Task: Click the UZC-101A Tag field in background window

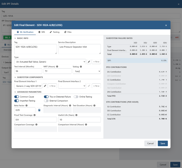Action: (91, 16)
